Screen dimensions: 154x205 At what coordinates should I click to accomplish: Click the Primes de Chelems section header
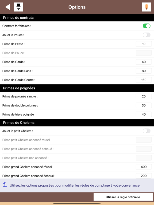coord(77,123)
